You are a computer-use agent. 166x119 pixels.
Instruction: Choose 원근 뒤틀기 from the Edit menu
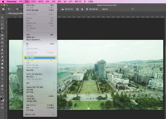point(40,58)
